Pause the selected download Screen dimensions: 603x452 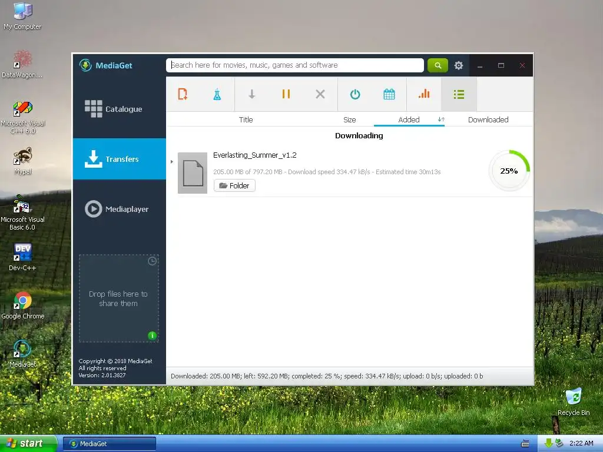[x=286, y=94]
